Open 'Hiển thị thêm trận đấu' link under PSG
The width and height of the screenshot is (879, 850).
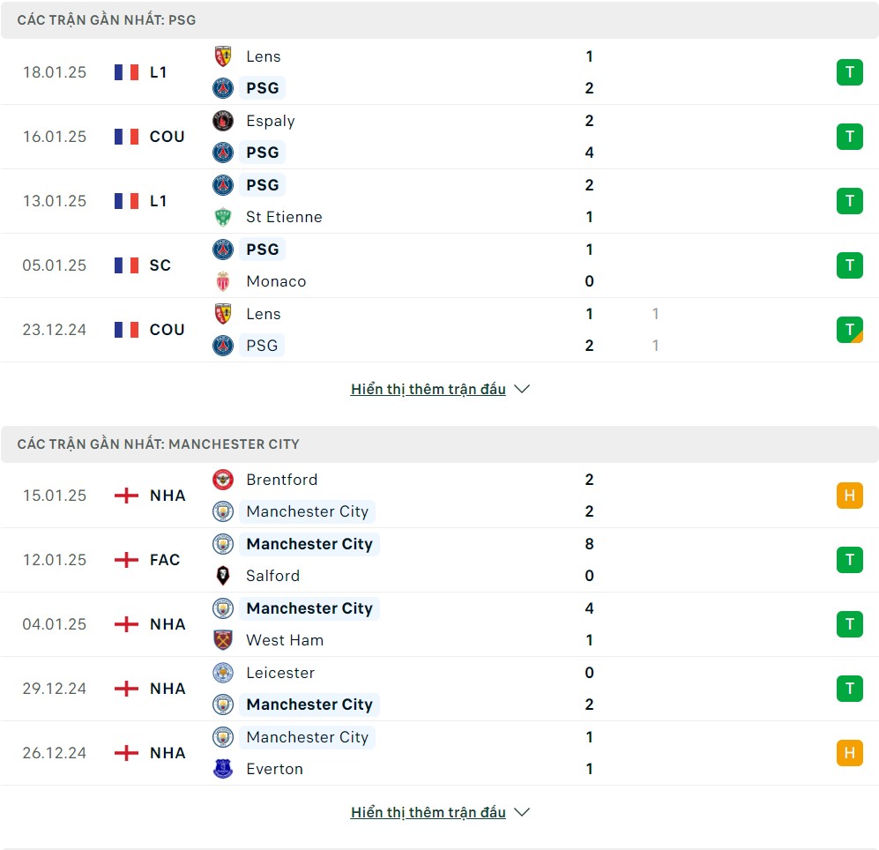click(428, 389)
